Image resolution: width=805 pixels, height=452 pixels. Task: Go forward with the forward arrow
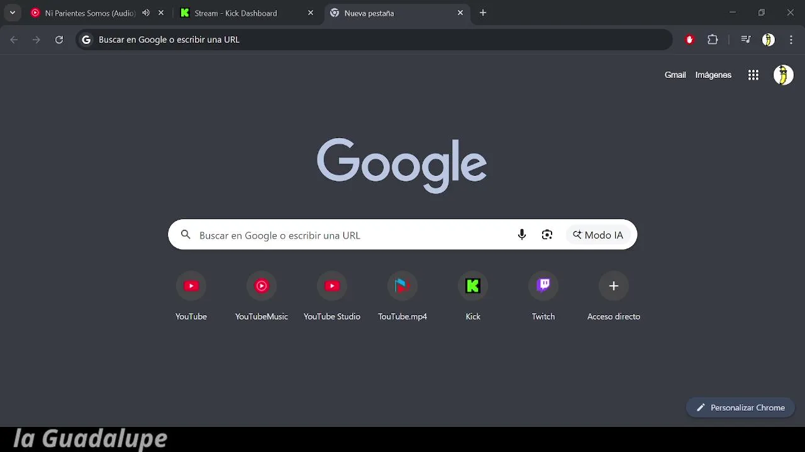pyautogui.click(x=36, y=40)
